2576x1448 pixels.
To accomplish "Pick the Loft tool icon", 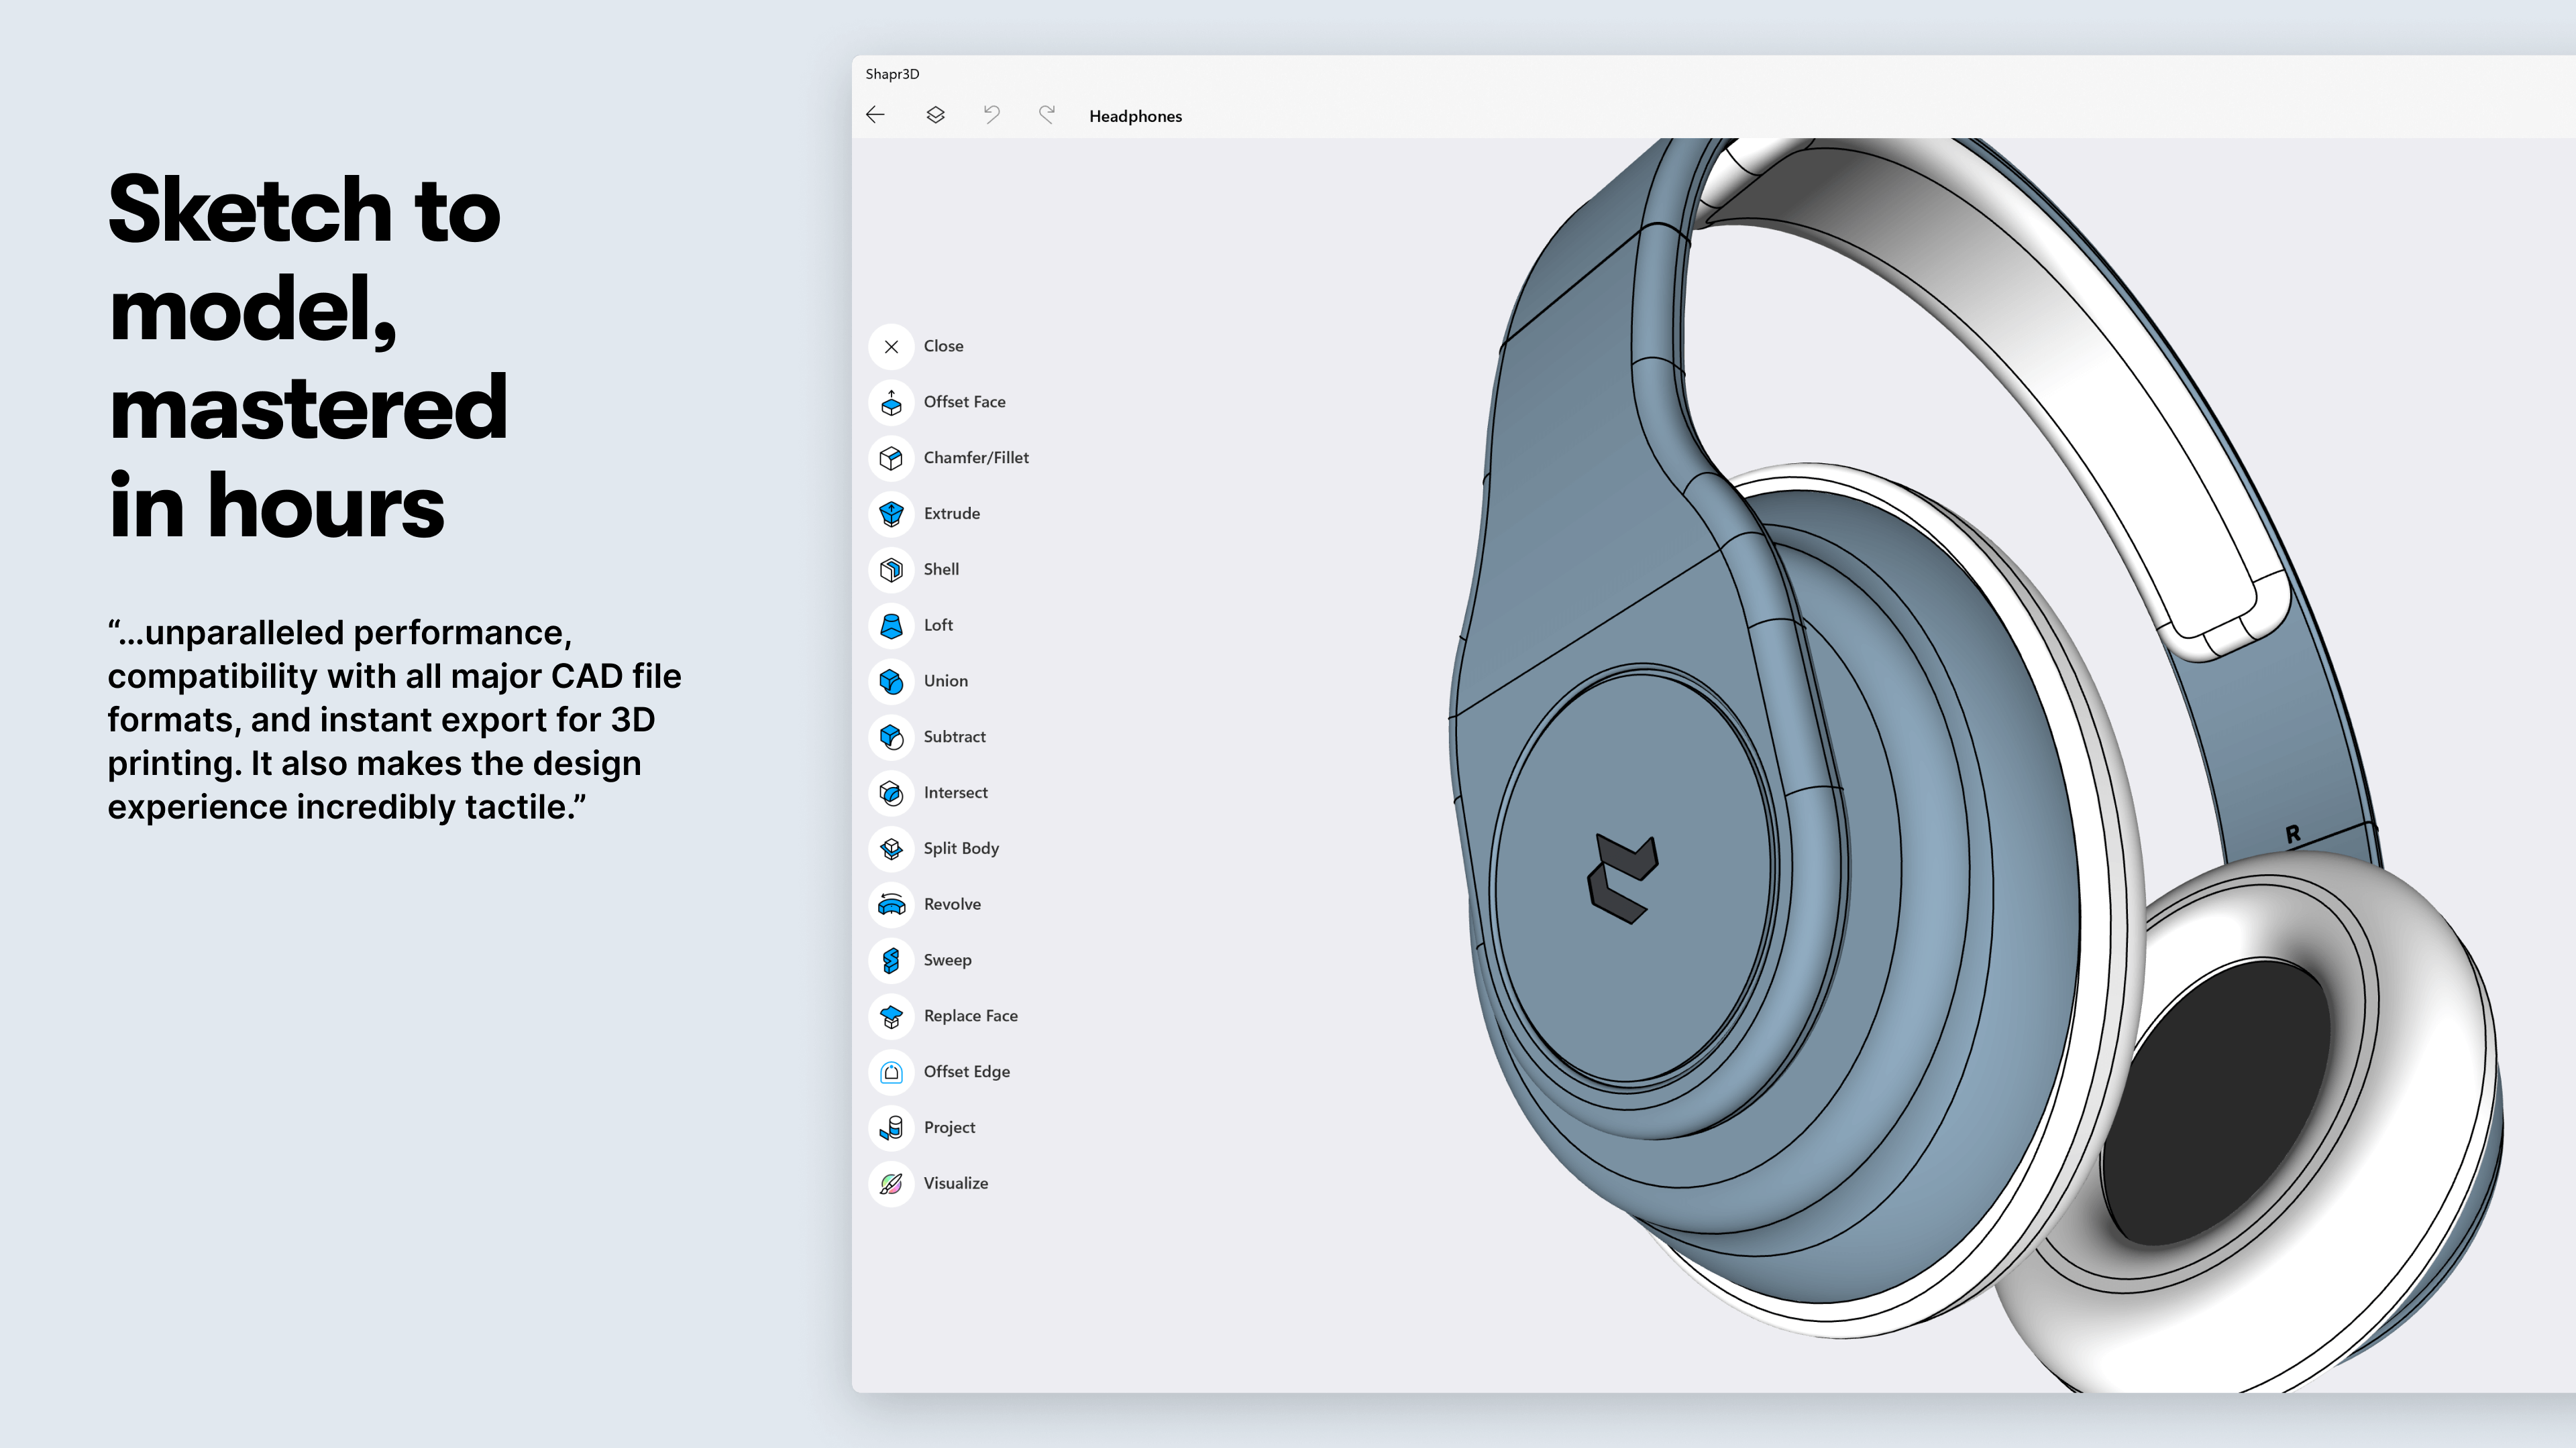I will pyautogui.click(x=891, y=625).
